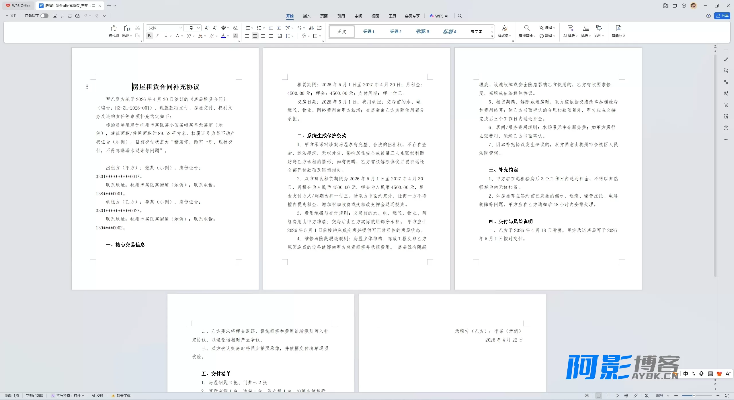The height and width of the screenshot is (400, 734).
Task: Open the 文件 (File) menu
Action: pyautogui.click(x=11, y=16)
